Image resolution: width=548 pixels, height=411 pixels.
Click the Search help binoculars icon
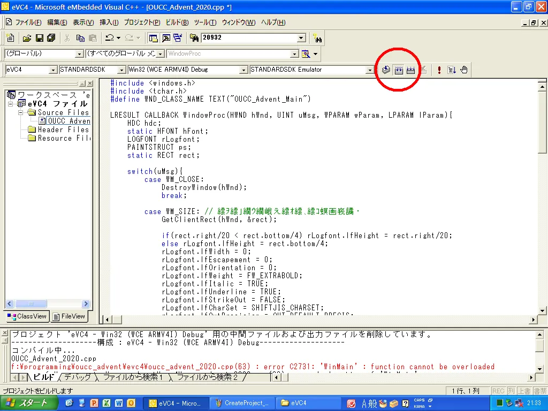coord(317,38)
